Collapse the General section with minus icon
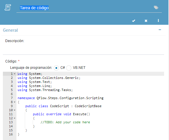 [160, 30]
